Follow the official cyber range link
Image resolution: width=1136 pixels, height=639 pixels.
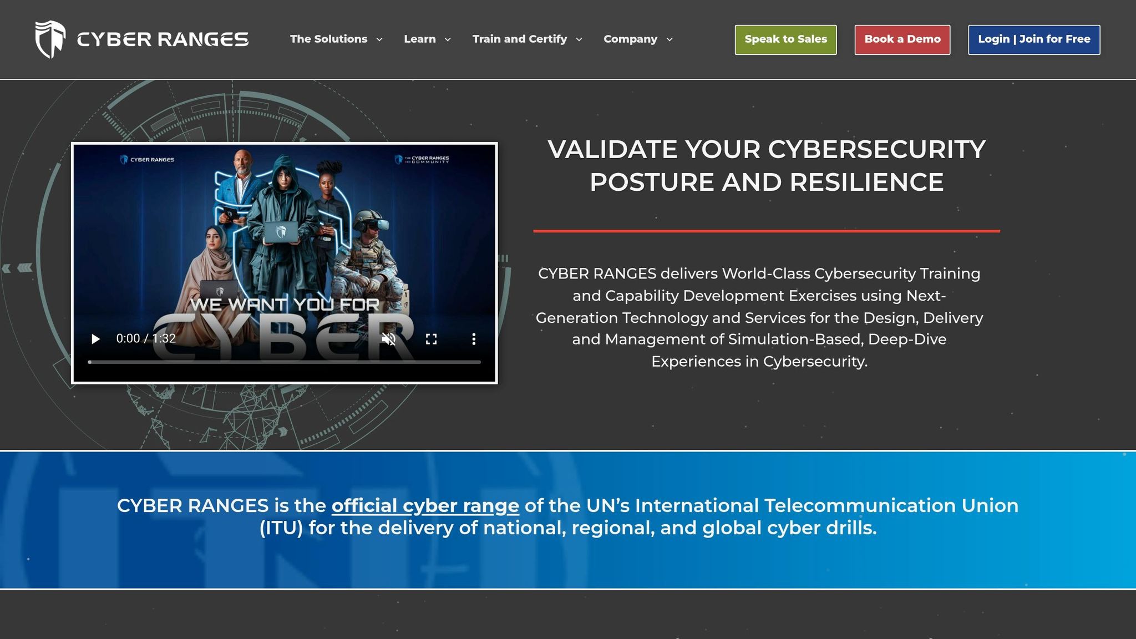coord(425,506)
